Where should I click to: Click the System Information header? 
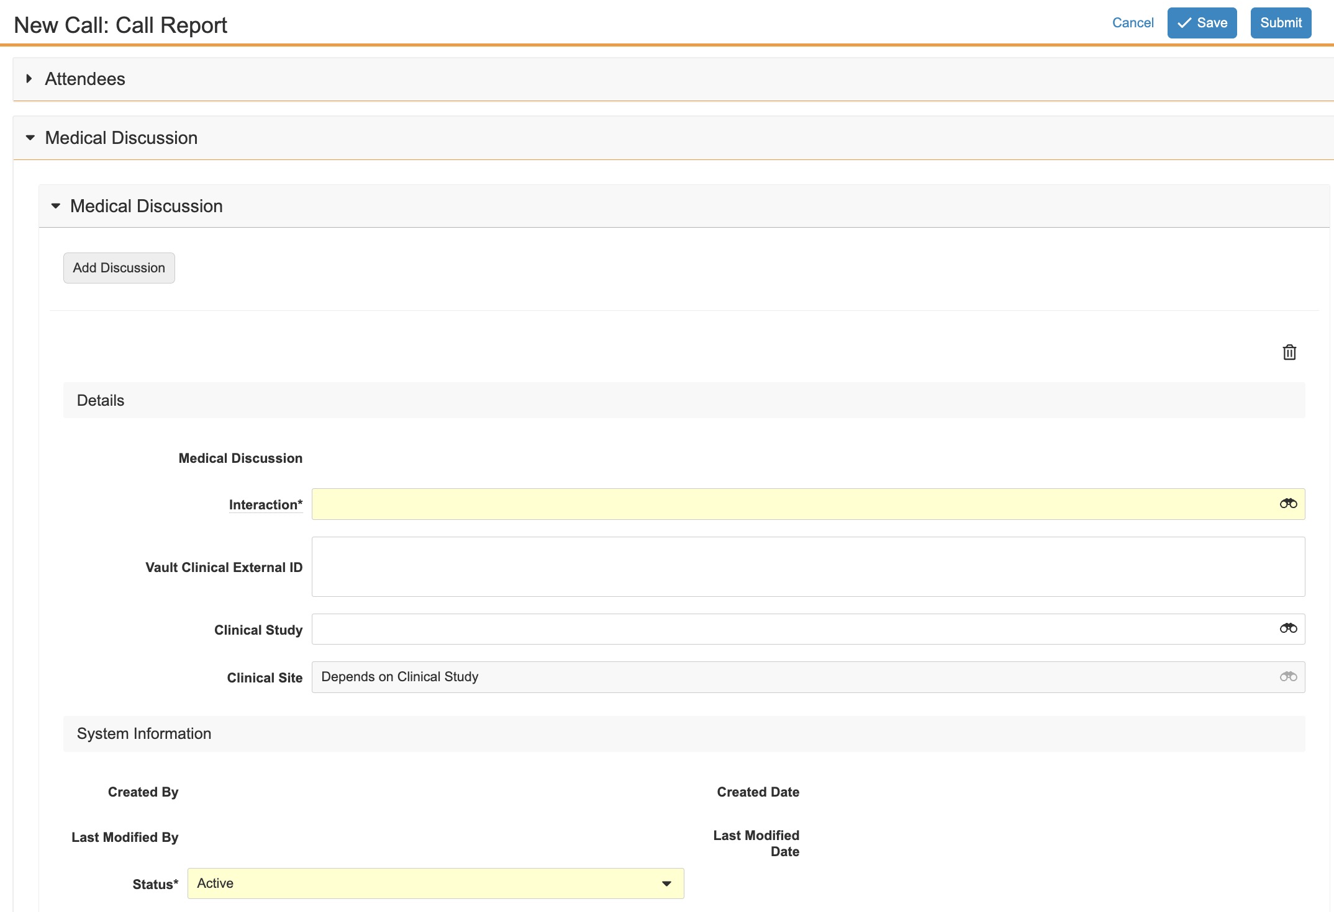pos(144,733)
